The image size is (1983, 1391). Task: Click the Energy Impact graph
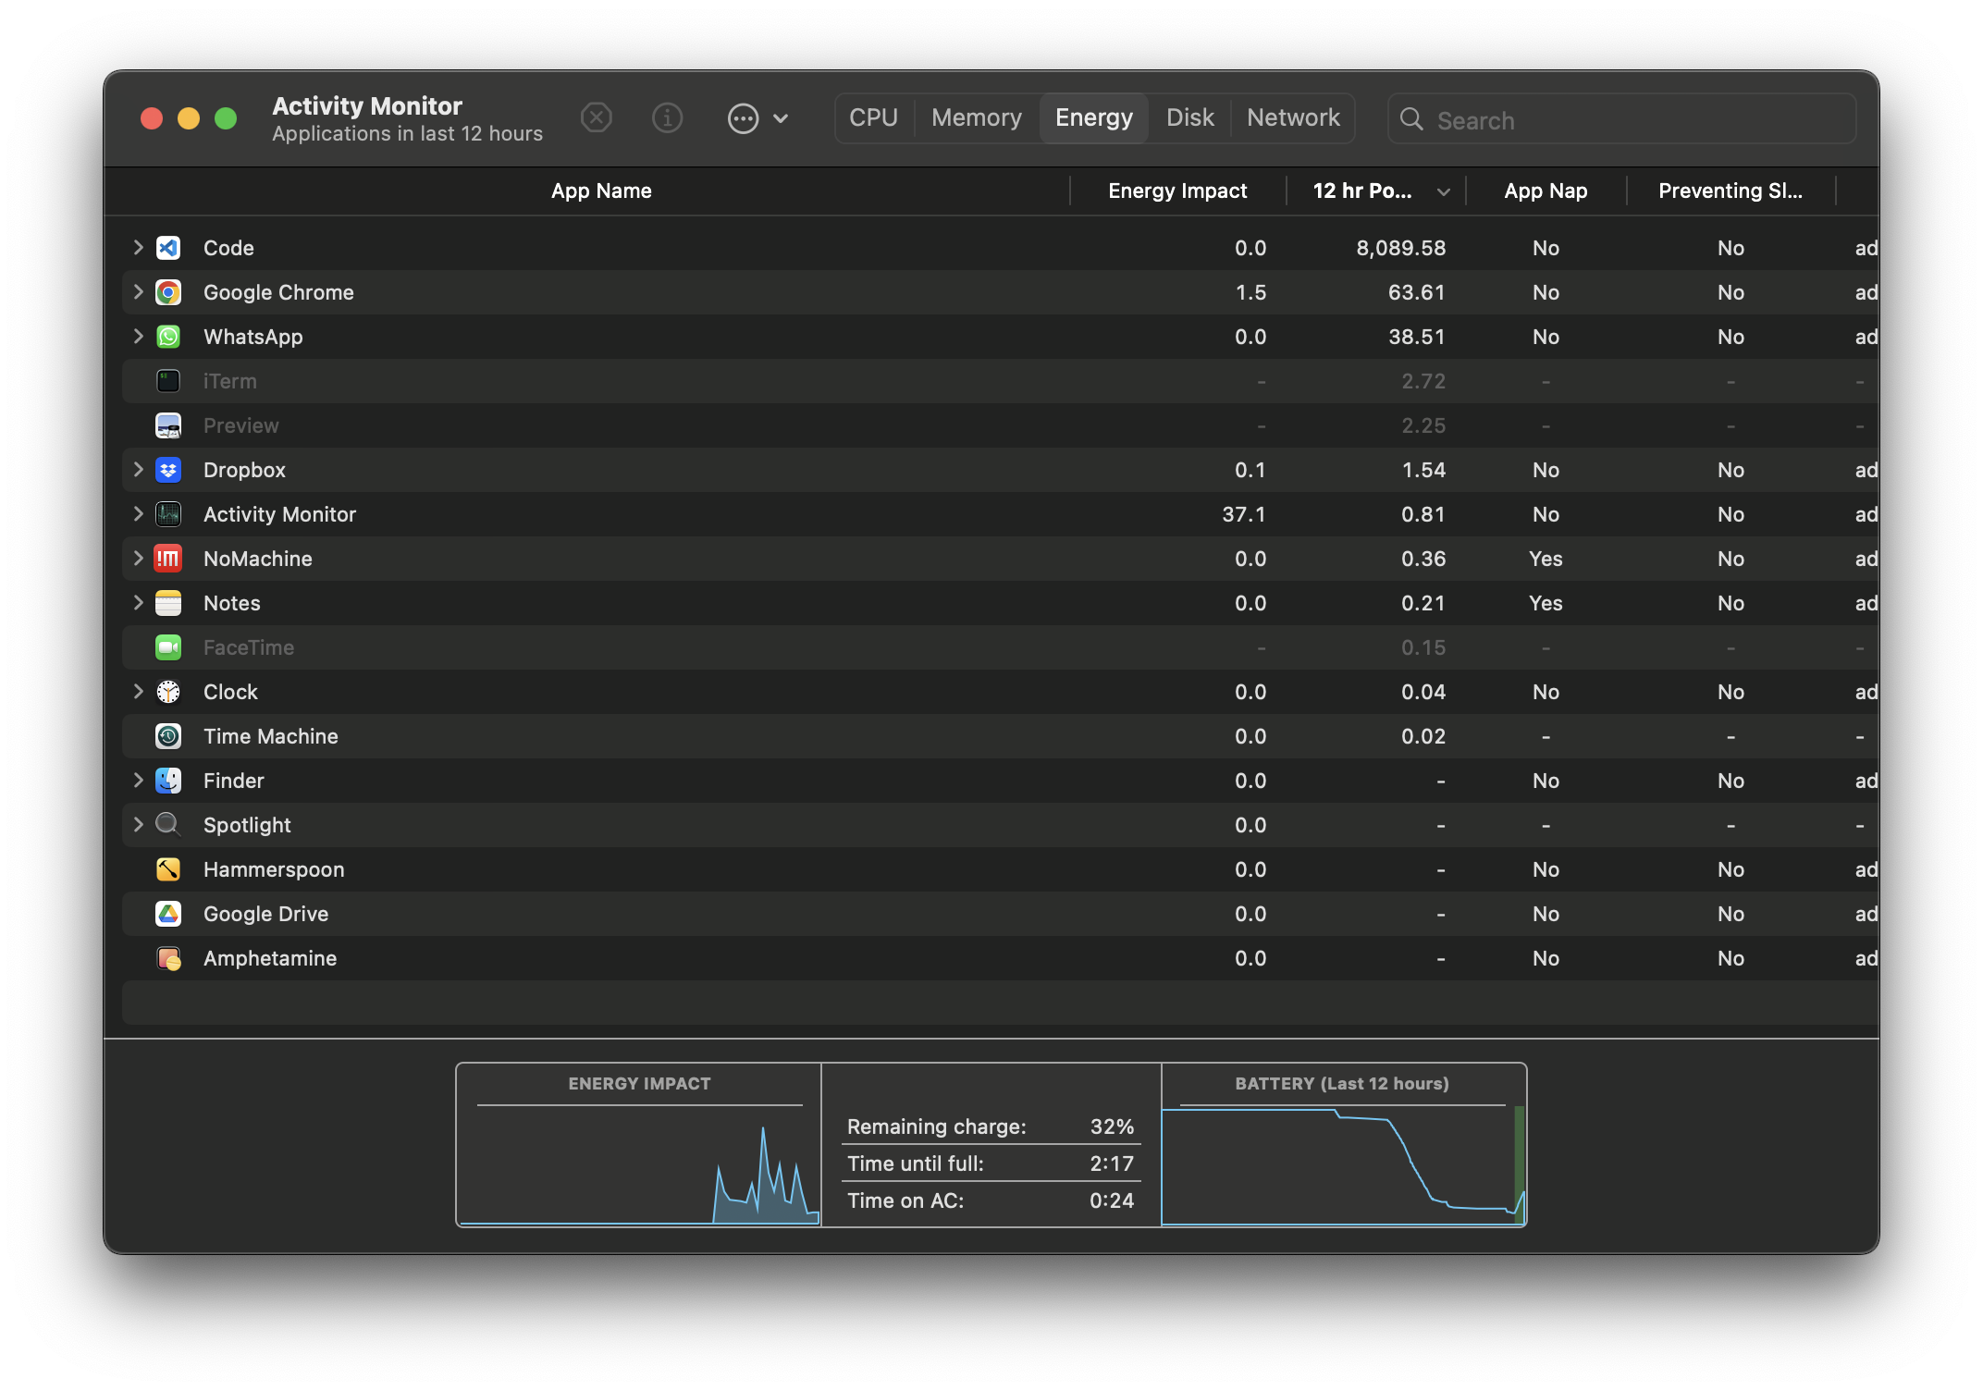pyautogui.click(x=639, y=1165)
